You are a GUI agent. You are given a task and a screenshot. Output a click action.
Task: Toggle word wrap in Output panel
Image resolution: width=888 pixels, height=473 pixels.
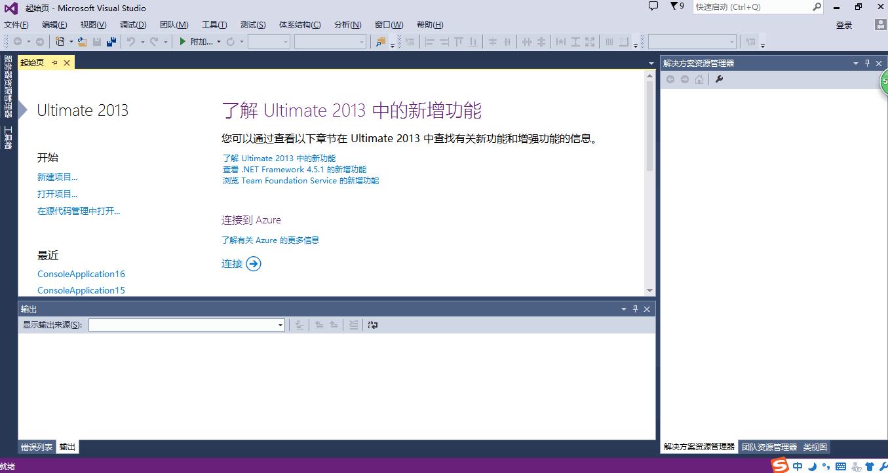pyautogui.click(x=373, y=324)
